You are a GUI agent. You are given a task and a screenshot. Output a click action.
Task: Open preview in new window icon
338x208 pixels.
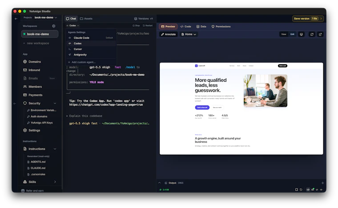click(320, 34)
